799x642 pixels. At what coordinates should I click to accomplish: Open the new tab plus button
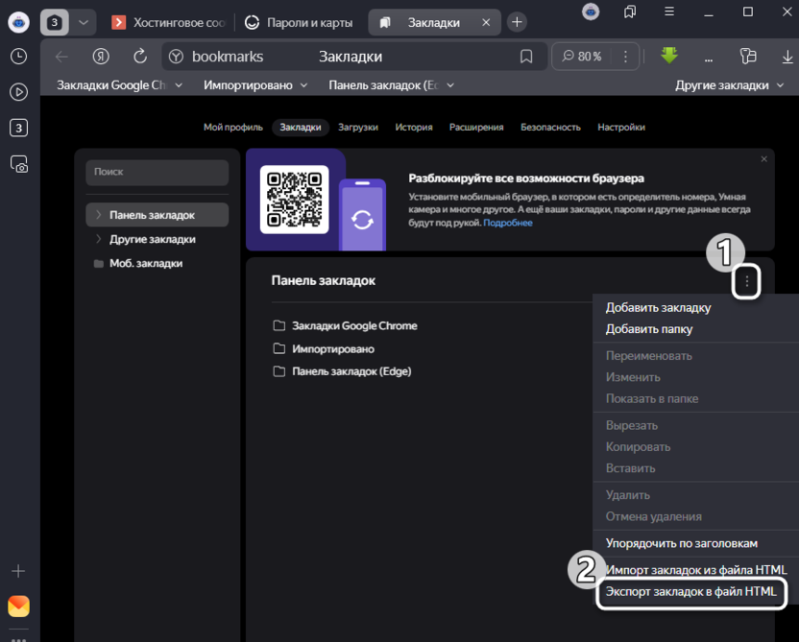517,21
